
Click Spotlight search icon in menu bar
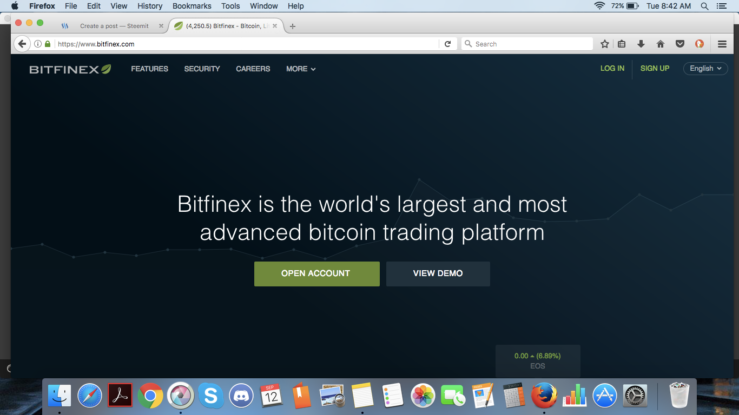(704, 6)
